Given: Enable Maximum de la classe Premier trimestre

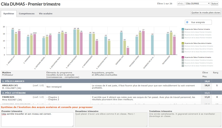Looking at the screenshot, I should [x=183, y=38].
